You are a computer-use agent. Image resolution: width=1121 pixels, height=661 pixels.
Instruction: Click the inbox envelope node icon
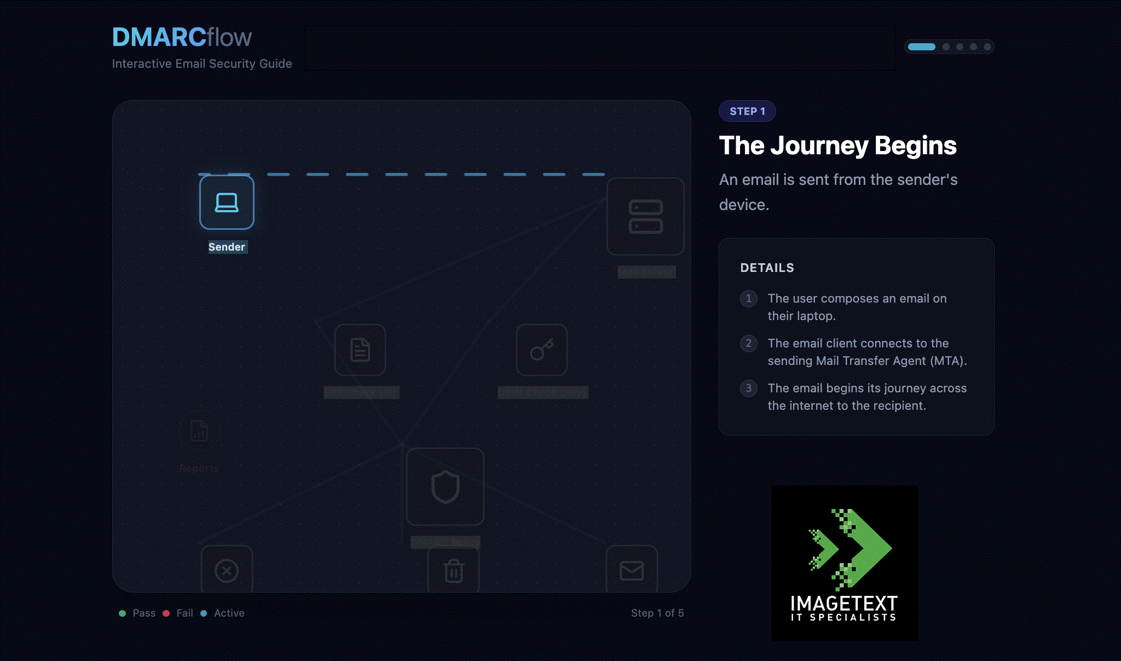632,571
